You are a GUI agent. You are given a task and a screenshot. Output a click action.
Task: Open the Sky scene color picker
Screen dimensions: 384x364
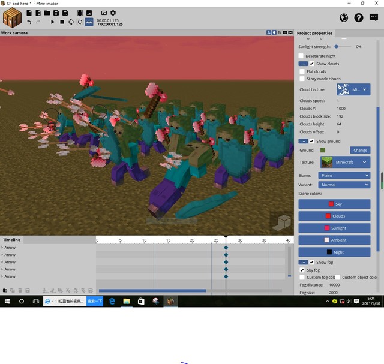click(334, 204)
